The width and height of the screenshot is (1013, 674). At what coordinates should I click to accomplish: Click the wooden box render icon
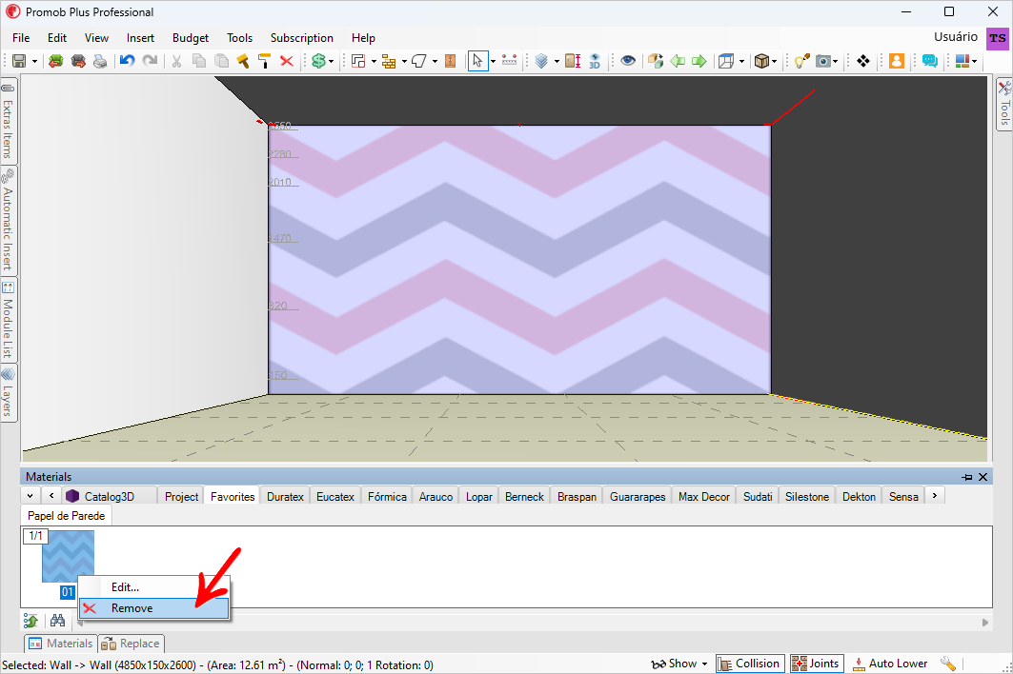pos(762,61)
